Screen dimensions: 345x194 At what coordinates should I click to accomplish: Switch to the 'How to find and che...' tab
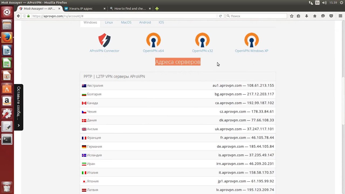pyautogui.click(x=130, y=9)
